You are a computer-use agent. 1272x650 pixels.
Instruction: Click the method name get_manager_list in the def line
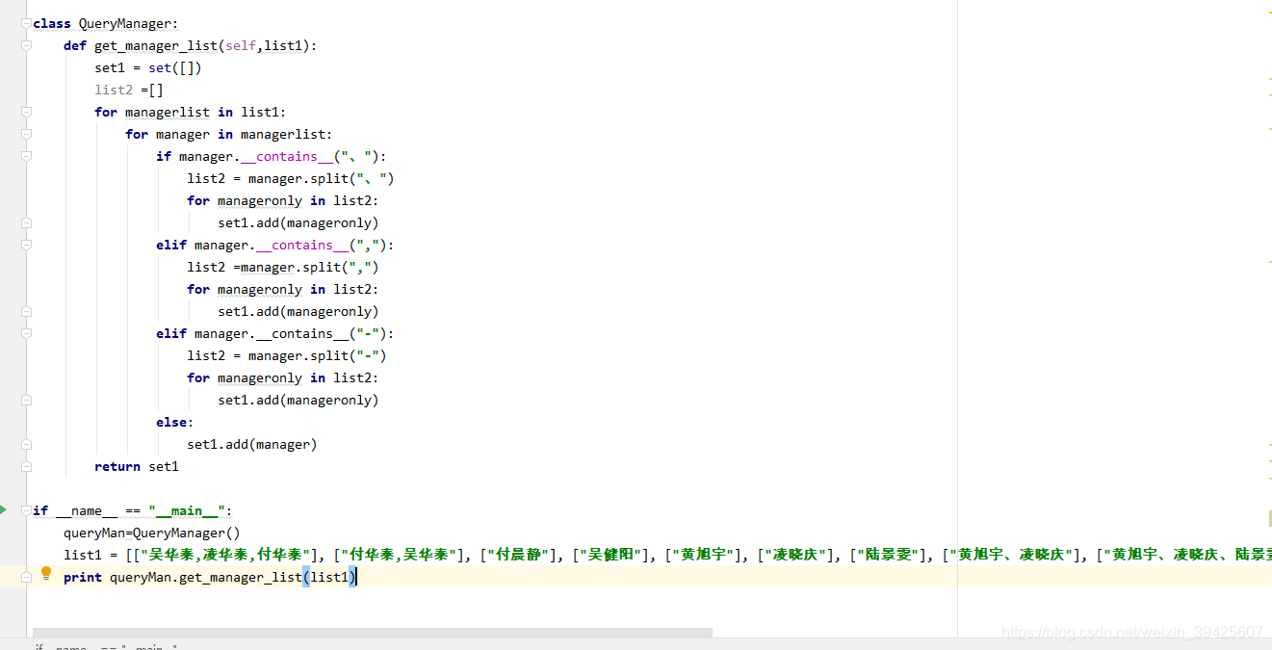pos(155,45)
